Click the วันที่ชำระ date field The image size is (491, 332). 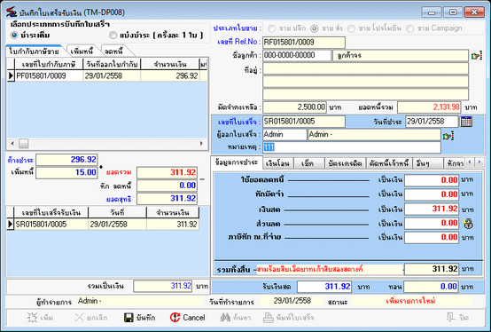coord(432,122)
